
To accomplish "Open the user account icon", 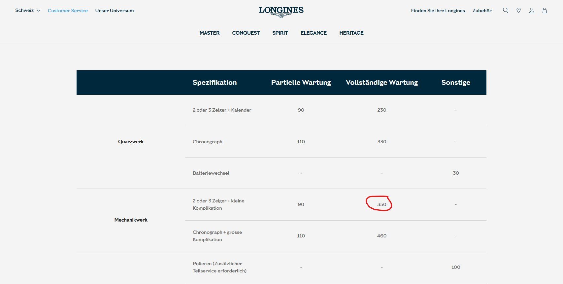I will (532, 11).
